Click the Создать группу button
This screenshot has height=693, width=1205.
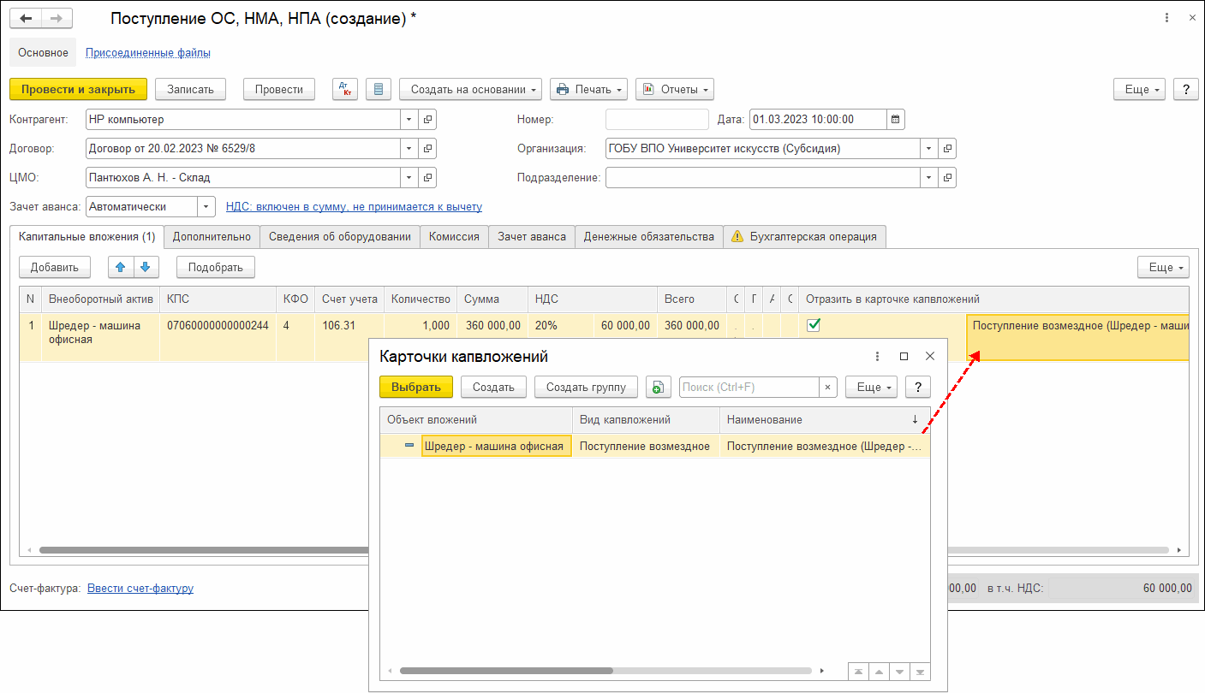coord(587,387)
